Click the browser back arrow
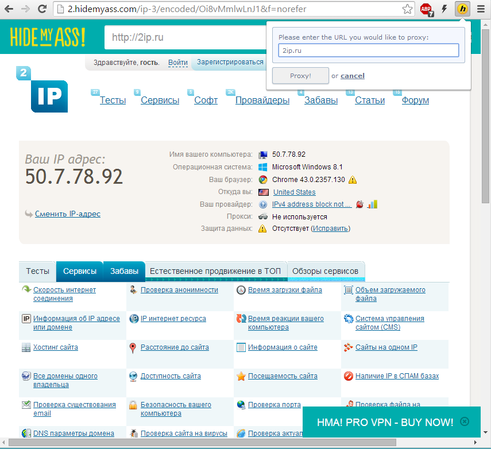491x449 pixels. [9, 9]
